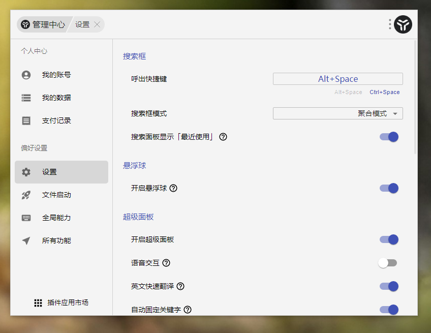Toggle 搜索面板显示「最近使用」 switch

[389, 137]
